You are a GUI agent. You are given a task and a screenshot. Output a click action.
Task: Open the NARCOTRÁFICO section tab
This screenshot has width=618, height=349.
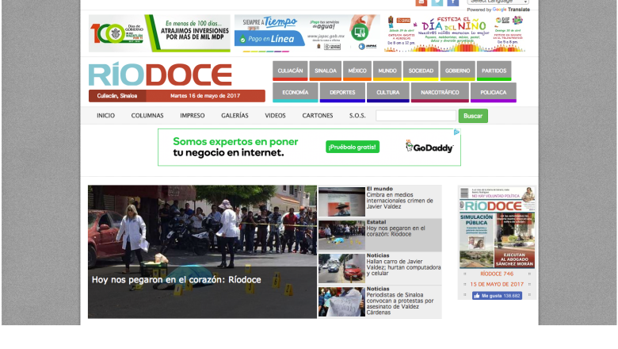click(x=440, y=92)
